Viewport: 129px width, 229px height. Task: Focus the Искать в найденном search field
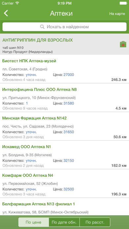click(x=64, y=27)
